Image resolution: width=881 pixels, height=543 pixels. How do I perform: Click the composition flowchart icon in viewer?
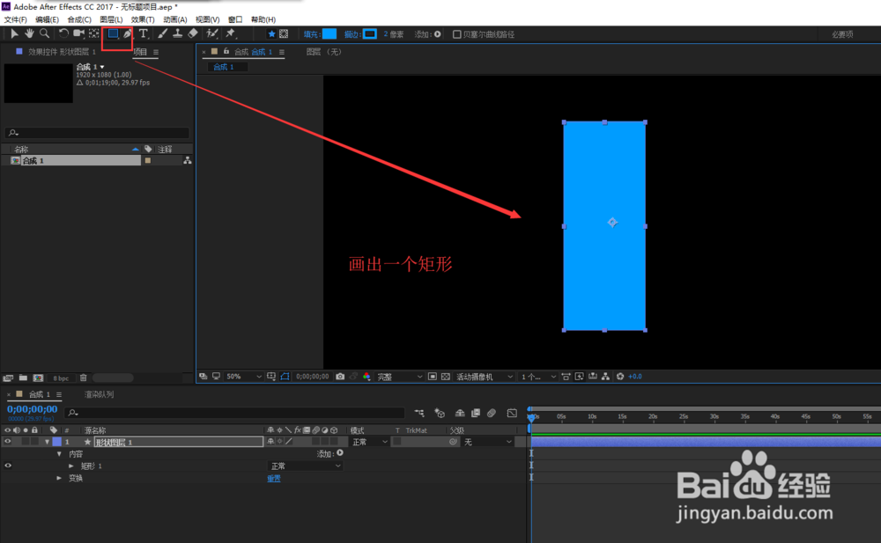point(605,376)
